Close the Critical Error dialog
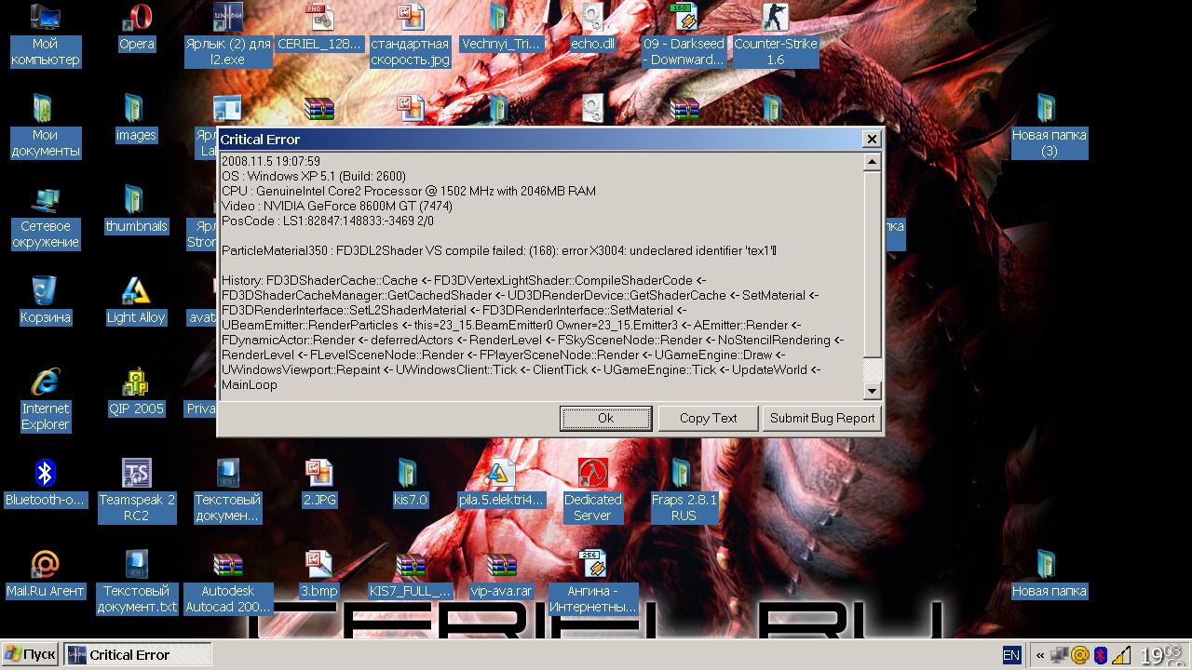 click(872, 140)
